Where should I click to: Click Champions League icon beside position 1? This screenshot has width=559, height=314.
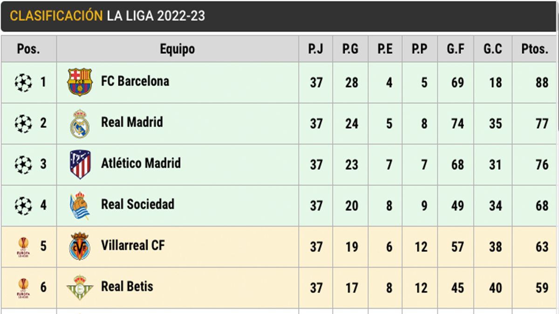coord(23,83)
